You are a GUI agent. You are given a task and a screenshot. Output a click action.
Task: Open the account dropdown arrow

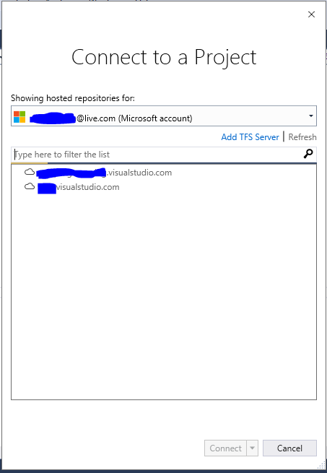tap(310, 116)
